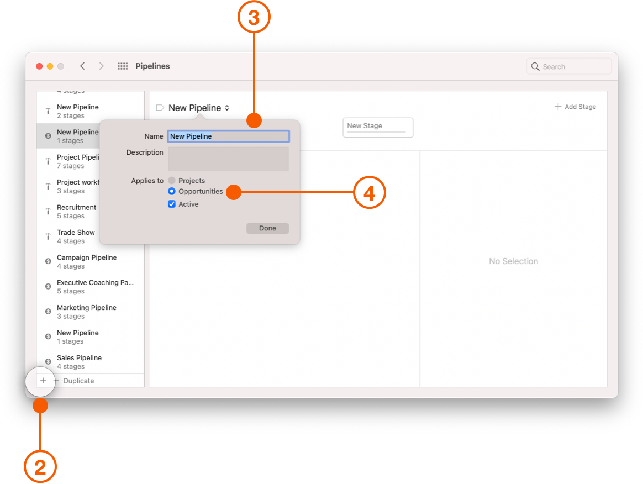This screenshot has width=643, height=484.
Task: Minimize window with the yellow button
Action: [x=50, y=66]
